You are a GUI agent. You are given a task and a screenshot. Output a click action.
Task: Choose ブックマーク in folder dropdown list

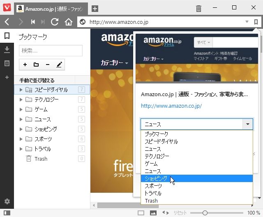[196, 134]
